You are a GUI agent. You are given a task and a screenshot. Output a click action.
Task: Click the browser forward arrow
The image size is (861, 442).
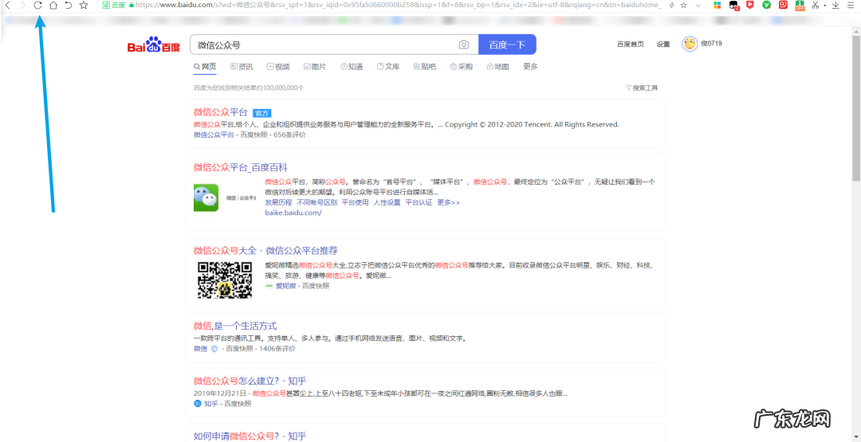(x=22, y=5)
